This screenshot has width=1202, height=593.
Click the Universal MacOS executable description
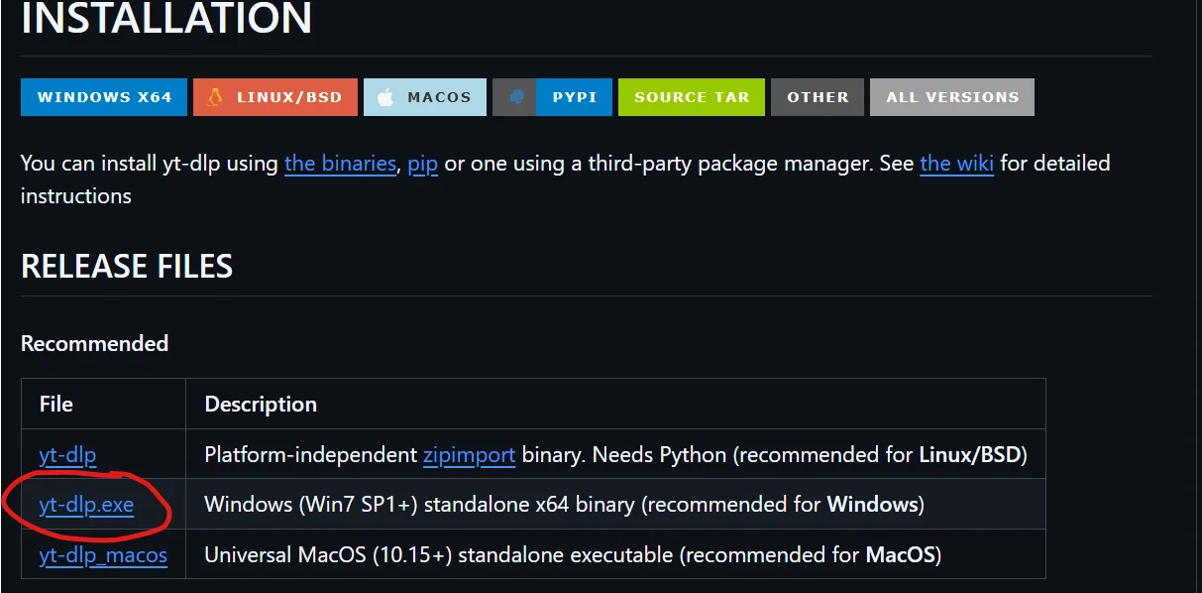tap(573, 555)
